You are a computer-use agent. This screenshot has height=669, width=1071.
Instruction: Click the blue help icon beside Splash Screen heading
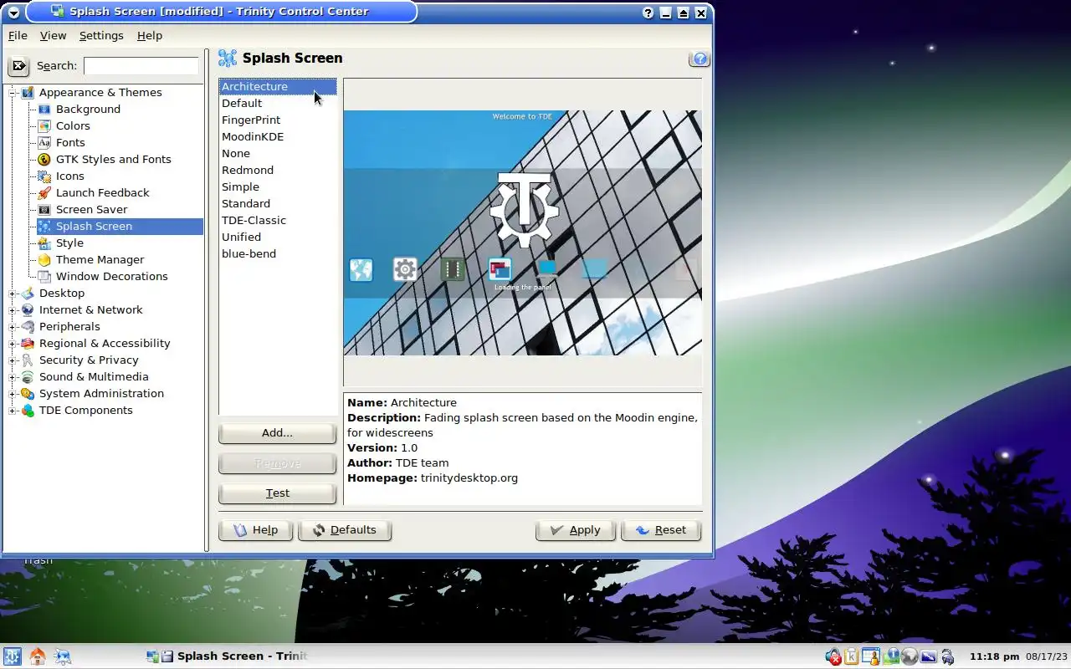[x=700, y=59]
